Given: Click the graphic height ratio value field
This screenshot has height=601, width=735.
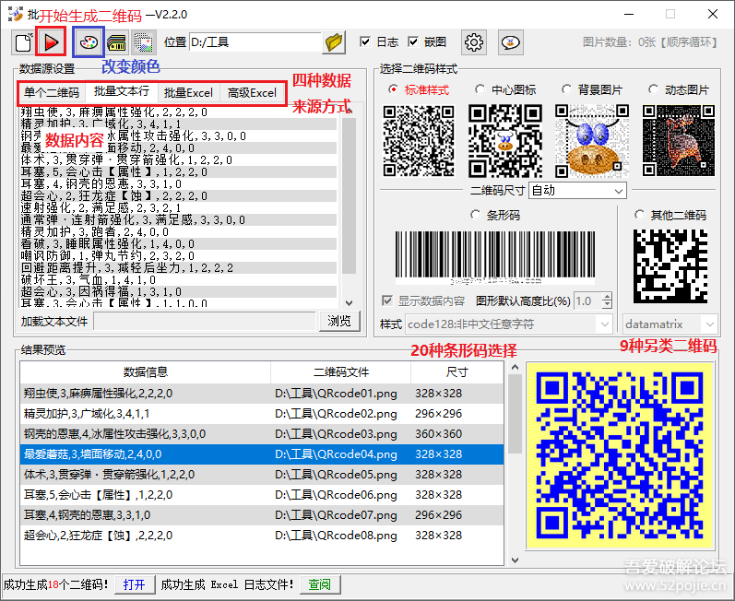Looking at the screenshot, I should click(x=587, y=300).
